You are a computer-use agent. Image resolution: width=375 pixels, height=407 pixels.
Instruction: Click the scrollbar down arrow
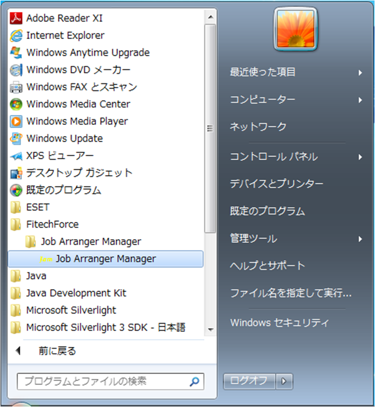210,330
